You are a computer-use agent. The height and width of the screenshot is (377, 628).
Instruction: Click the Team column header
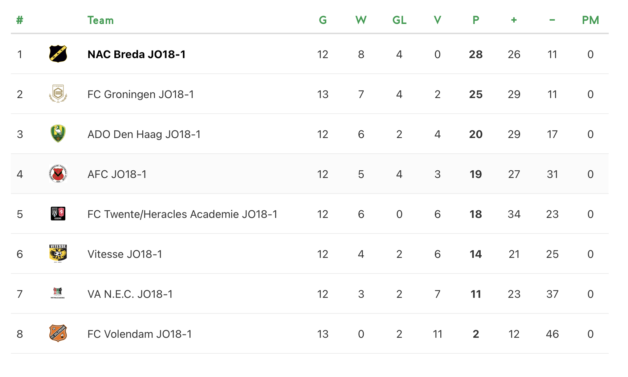pos(100,20)
